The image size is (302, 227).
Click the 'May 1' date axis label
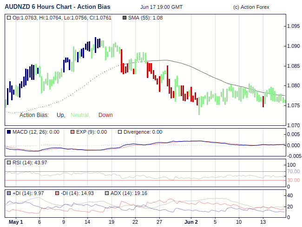16,222
